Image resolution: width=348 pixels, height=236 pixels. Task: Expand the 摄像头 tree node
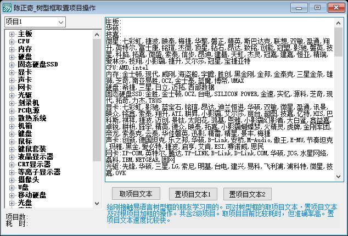click(12, 180)
